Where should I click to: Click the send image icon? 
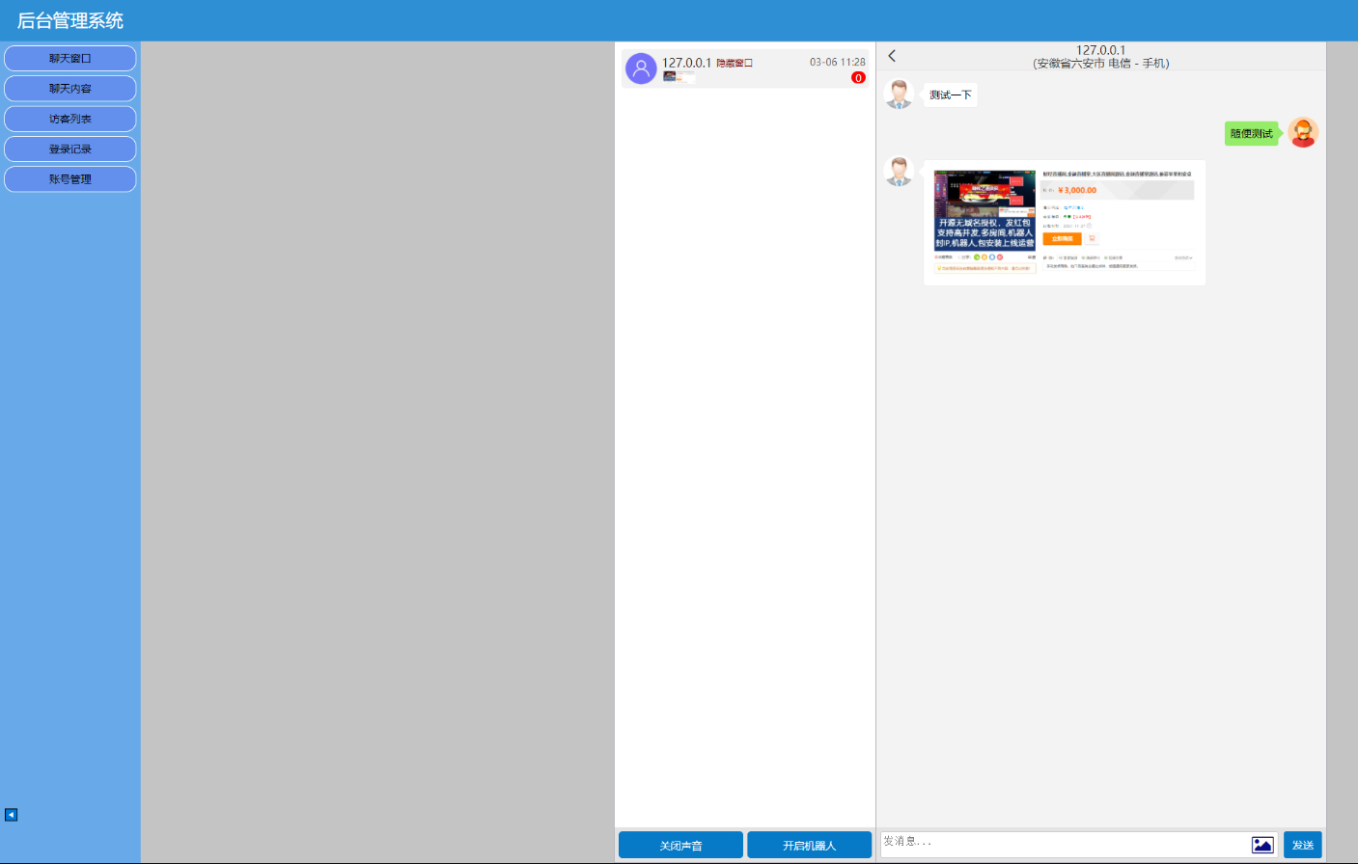tap(1262, 845)
